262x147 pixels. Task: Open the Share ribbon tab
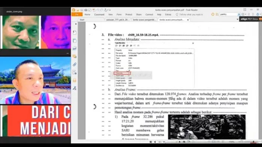[x=139, y=15]
